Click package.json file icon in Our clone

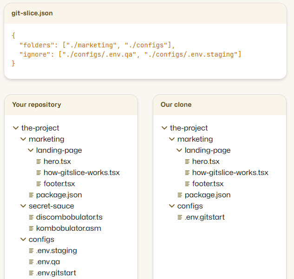click(x=180, y=195)
